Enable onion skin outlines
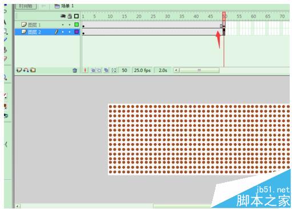Image resolution: width=292 pixels, height=209 pixels. (x=99, y=71)
